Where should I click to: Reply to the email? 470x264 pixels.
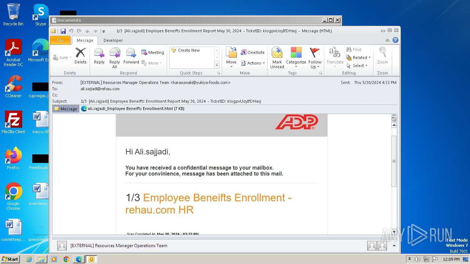pos(99,56)
